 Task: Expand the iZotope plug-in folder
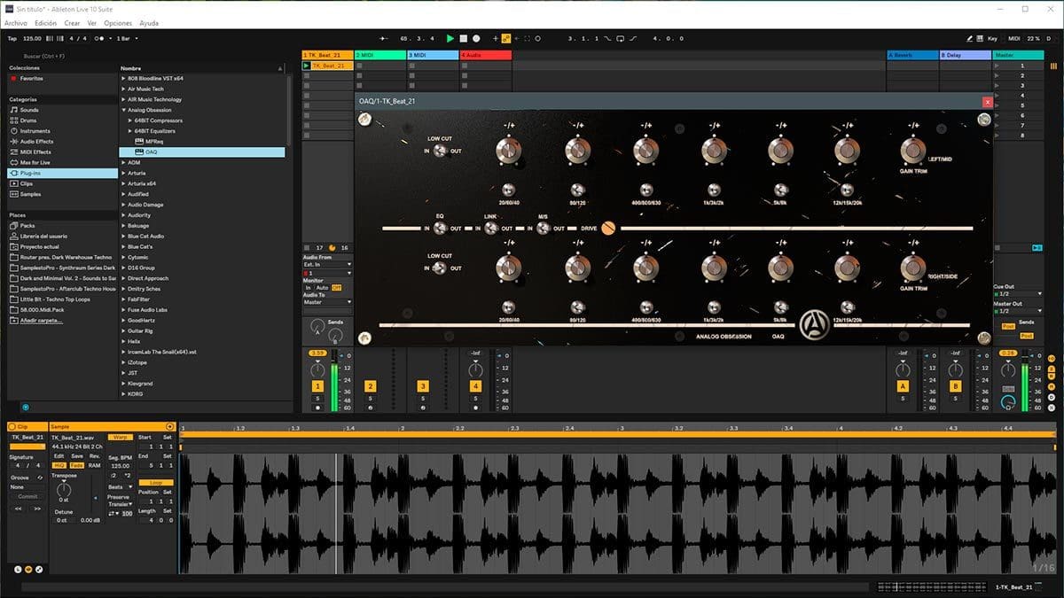tap(124, 362)
